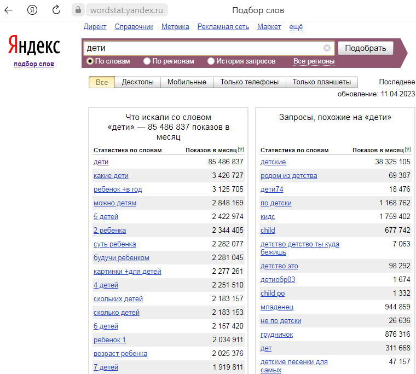The width and height of the screenshot is (416, 374).
Task: Open the '5 детей' keyword link
Action: click(x=106, y=217)
